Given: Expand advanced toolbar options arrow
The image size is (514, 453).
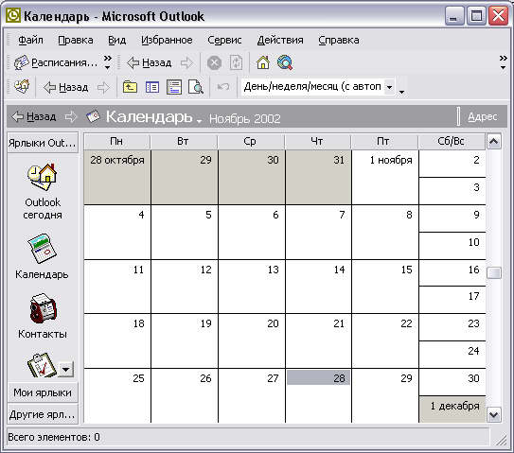Looking at the screenshot, I should pyautogui.click(x=401, y=92).
